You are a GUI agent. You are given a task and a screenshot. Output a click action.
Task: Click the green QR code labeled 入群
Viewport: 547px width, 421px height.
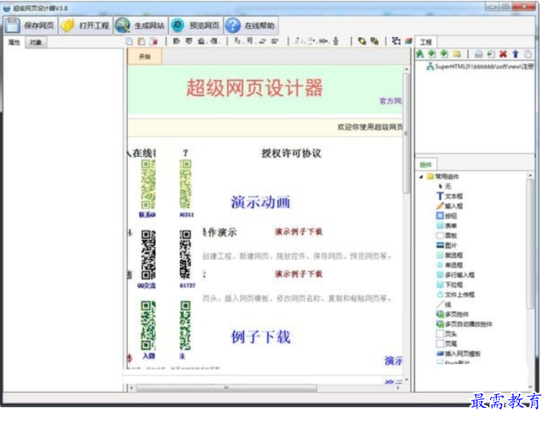pyautogui.click(x=148, y=325)
